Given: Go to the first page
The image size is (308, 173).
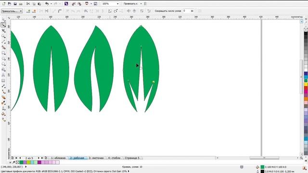Looking at the screenshot, I should [16, 158].
